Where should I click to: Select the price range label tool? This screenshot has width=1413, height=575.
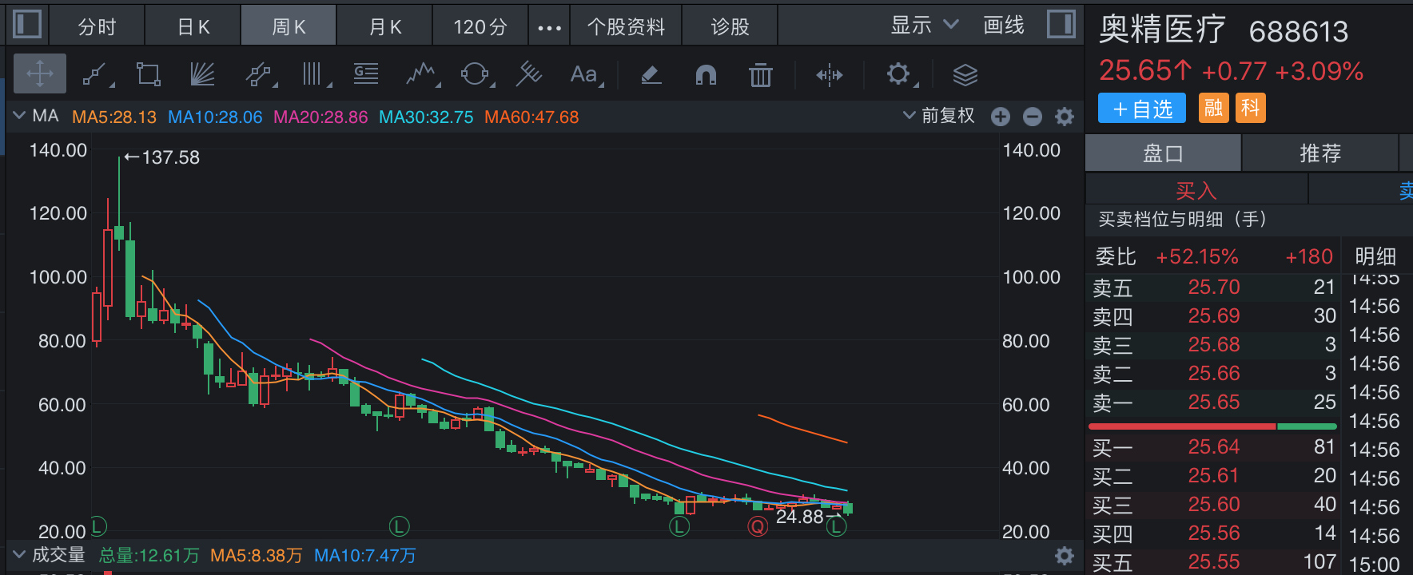tap(366, 75)
